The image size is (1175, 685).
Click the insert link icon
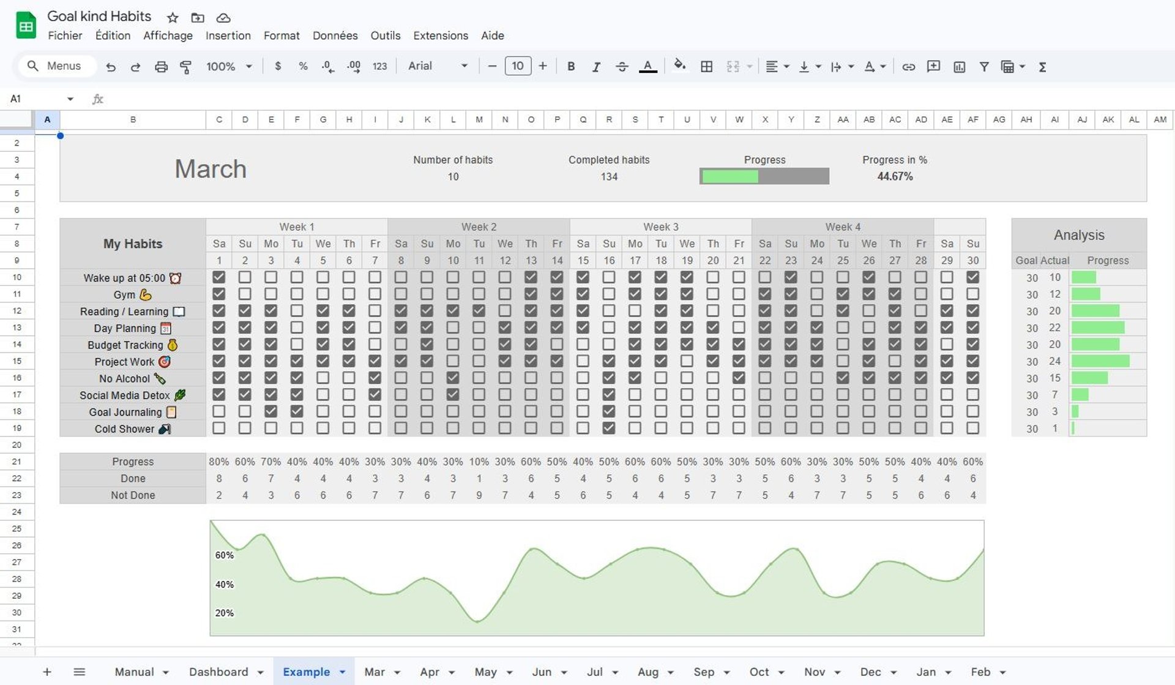[x=909, y=67]
